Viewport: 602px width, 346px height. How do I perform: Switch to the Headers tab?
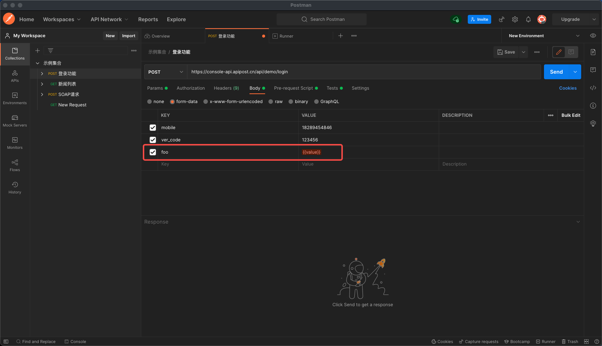tap(226, 88)
